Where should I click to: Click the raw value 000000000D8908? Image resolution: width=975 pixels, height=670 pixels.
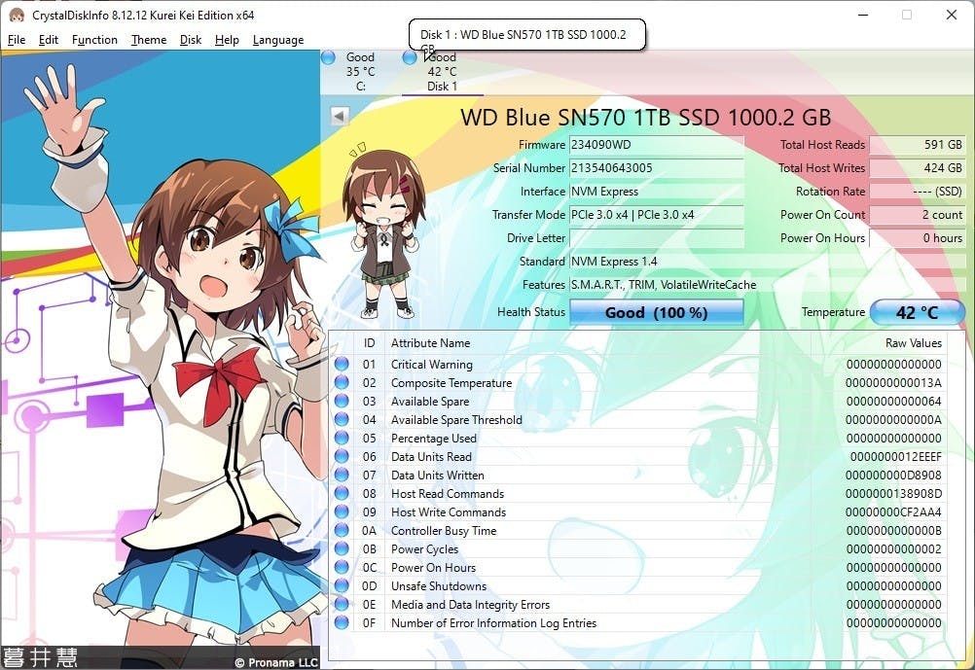click(x=893, y=476)
